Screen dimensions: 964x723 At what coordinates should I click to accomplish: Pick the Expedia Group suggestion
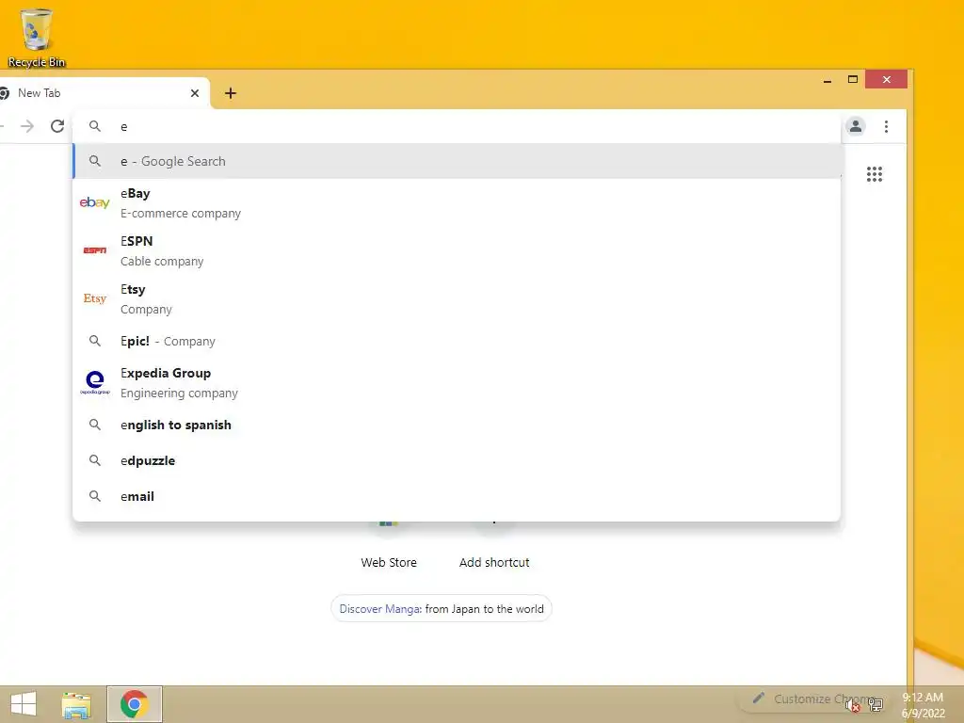(457, 382)
